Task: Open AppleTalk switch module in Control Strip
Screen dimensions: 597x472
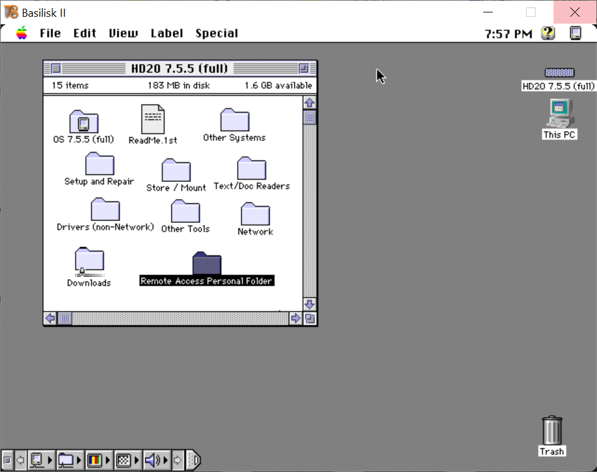Action: click(x=42, y=460)
